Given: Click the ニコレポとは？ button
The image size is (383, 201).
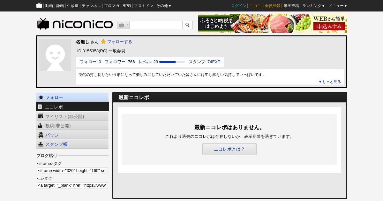Looking at the screenshot, I should coord(229,149).
